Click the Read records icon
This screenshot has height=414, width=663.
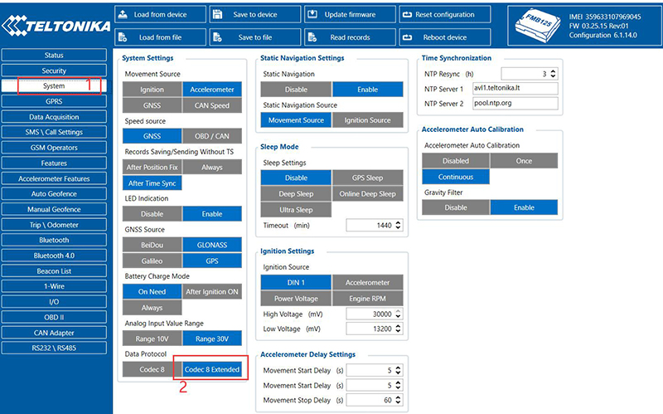click(312, 37)
